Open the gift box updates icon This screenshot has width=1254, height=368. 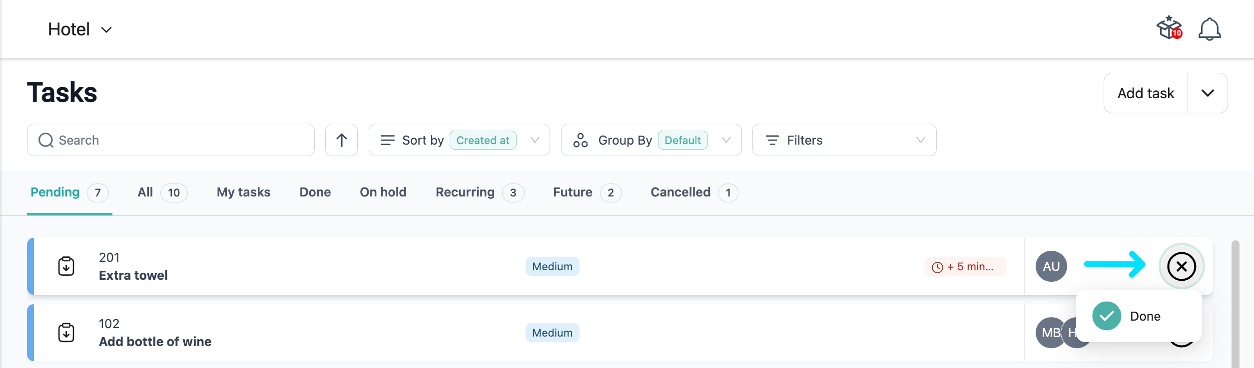click(1169, 28)
